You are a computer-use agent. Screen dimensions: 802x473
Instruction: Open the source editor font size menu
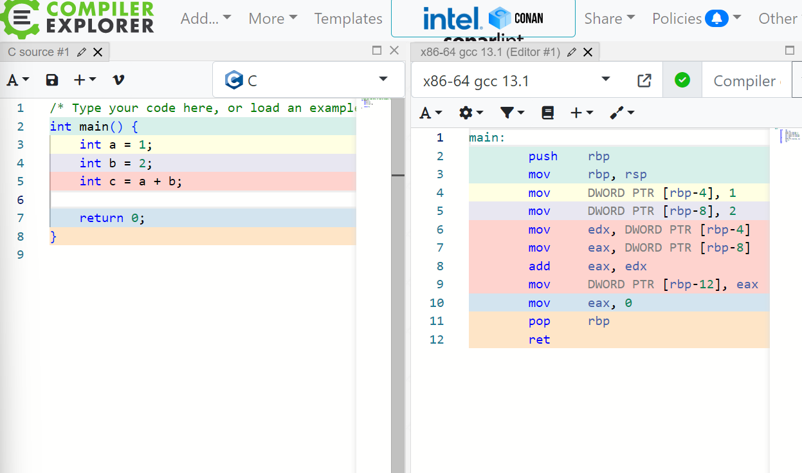click(x=18, y=80)
